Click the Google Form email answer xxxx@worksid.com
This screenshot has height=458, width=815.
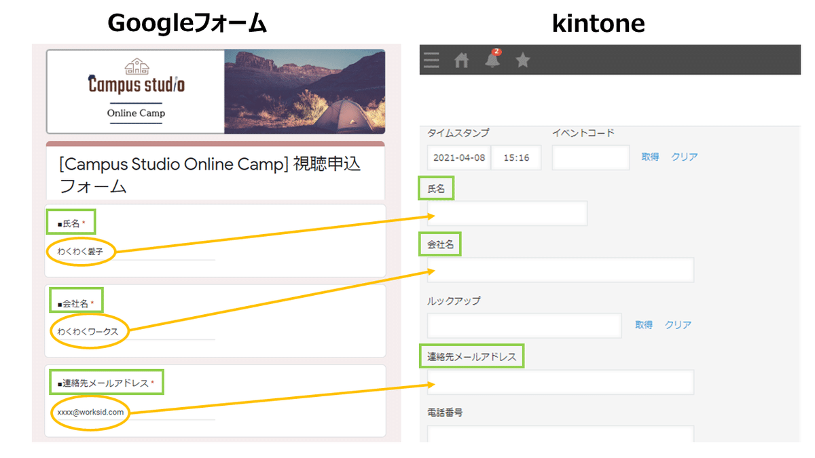pos(90,412)
